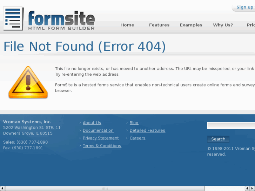Click the 5202 Washington St. address line
The width and height of the screenshot is (255, 191).
[x=32, y=128]
